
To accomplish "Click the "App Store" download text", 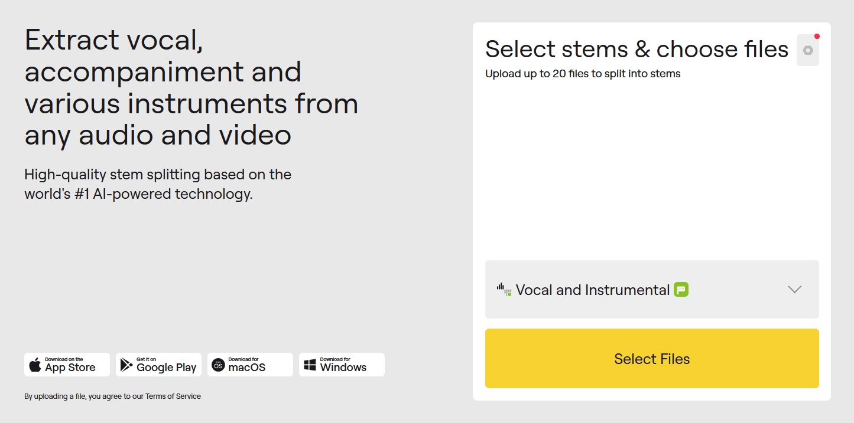I will 70,368.
